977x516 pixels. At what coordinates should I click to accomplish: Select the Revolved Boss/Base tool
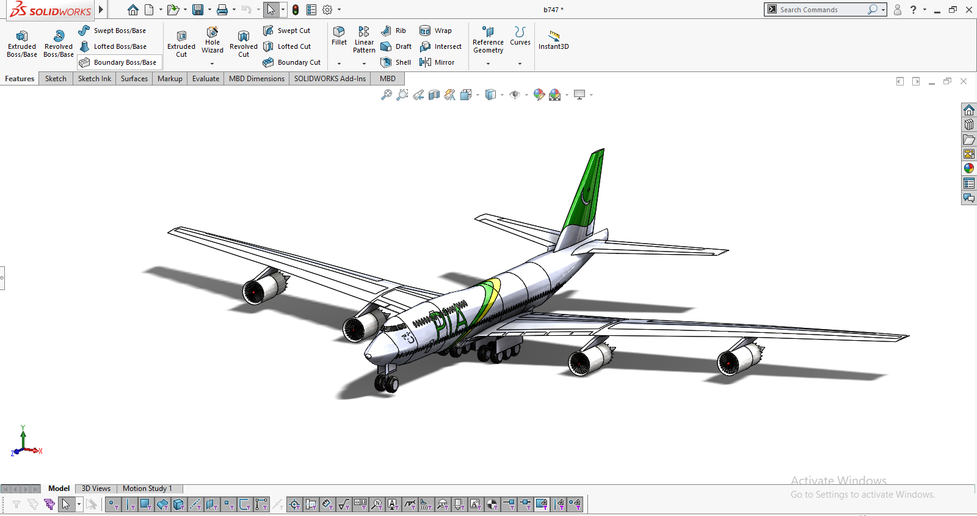(59, 44)
